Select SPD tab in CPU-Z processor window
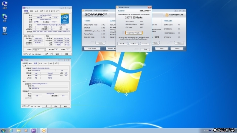 (47, 11)
